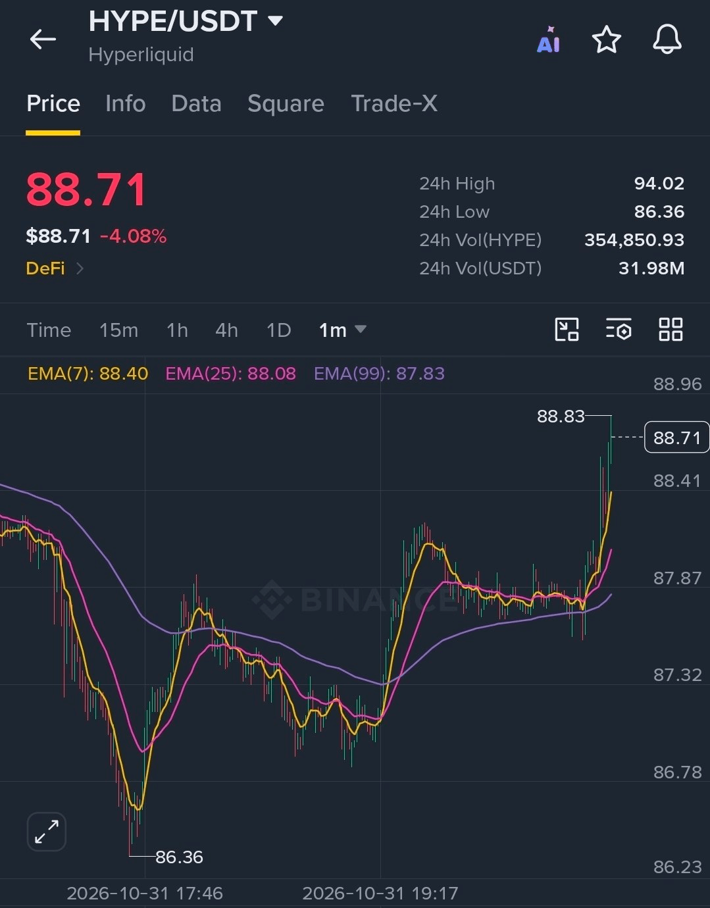Image resolution: width=710 pixels, height=908 pixels.
Task: Click the 88.71 current price marker
Action: 677,438
